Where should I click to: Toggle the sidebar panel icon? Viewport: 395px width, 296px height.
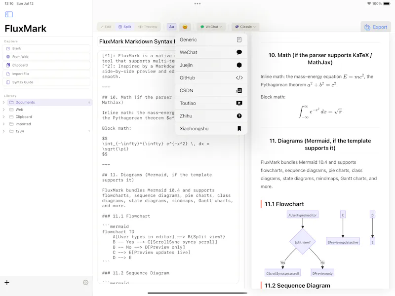tap(9, 14)
